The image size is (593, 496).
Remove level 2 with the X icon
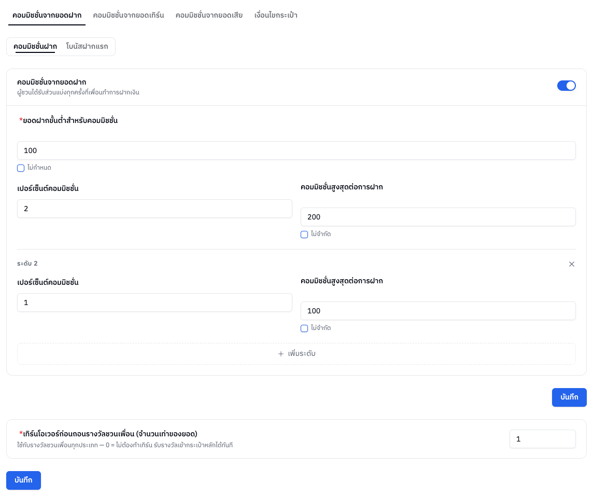coord(571,264)
